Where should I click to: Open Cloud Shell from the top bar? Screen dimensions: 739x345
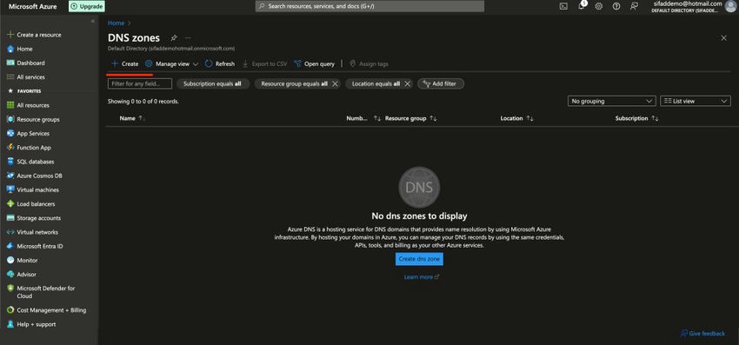coord(563,6)
